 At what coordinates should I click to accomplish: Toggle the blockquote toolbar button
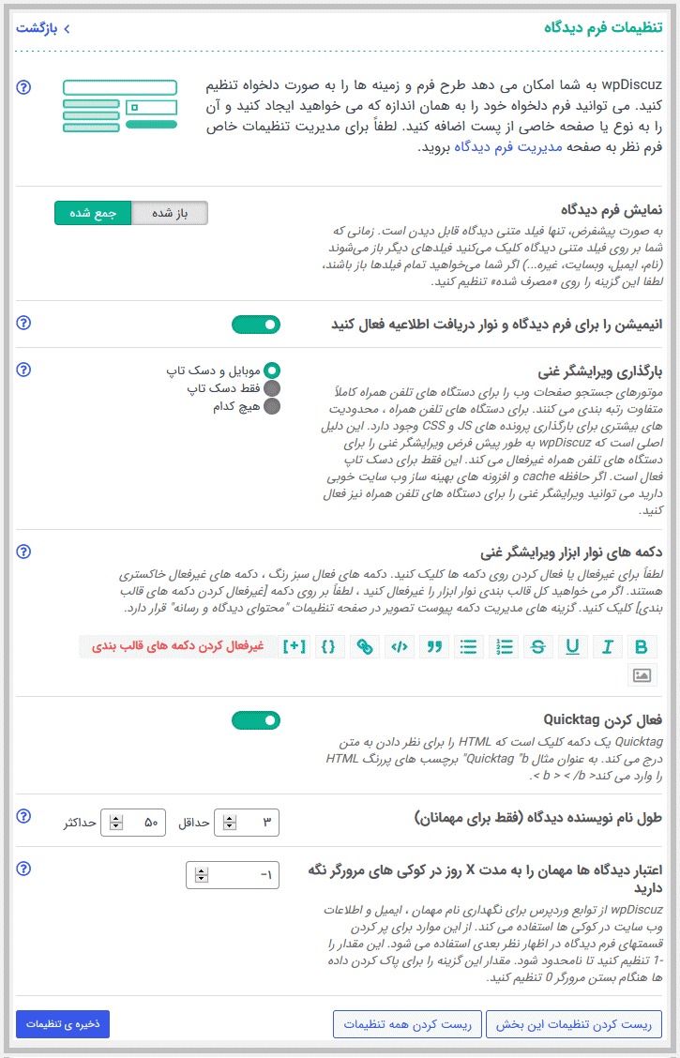433,646
